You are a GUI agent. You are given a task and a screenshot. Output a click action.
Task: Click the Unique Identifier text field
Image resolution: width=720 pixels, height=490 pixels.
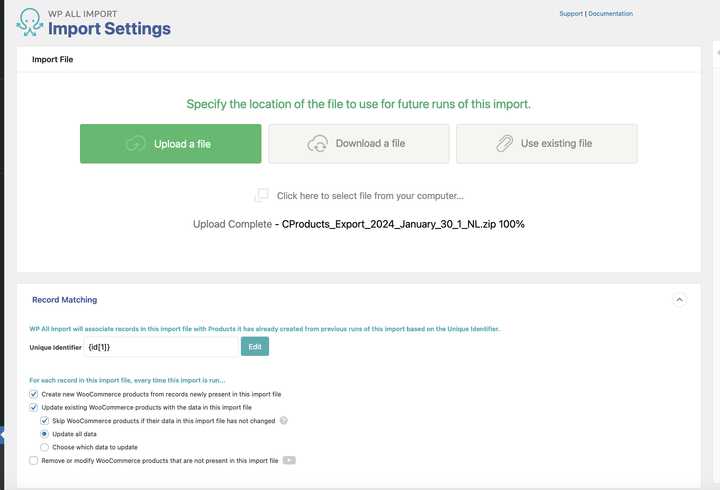[x=161, y=347]
